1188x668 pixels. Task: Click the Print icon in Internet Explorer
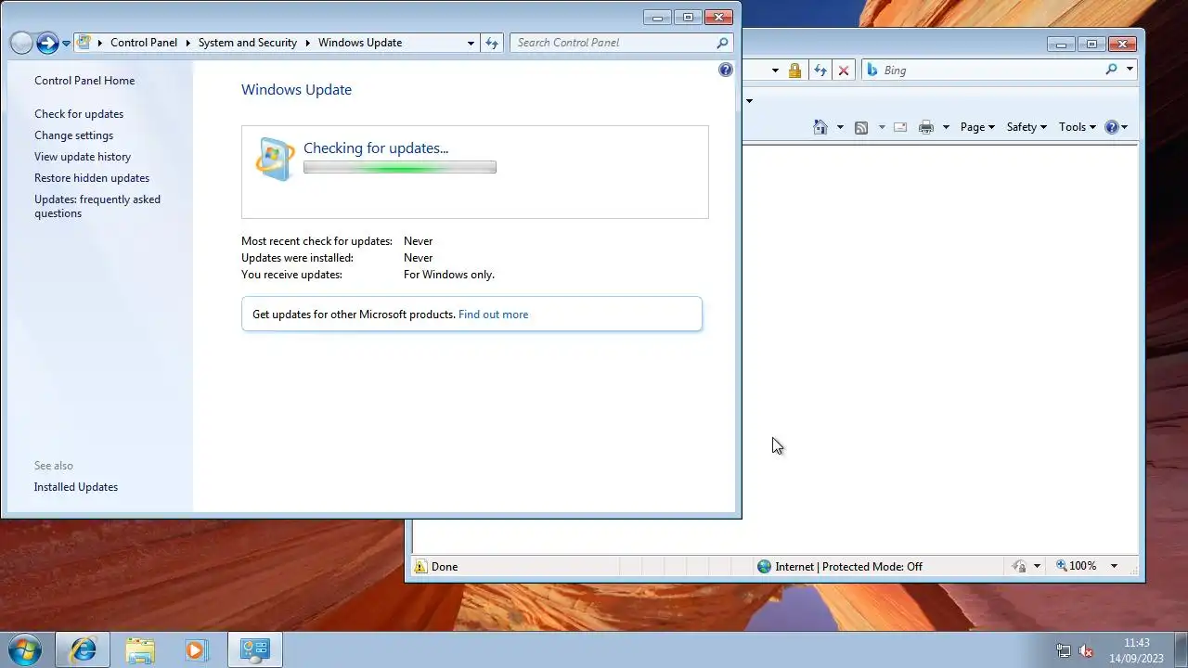click(926, 127)
